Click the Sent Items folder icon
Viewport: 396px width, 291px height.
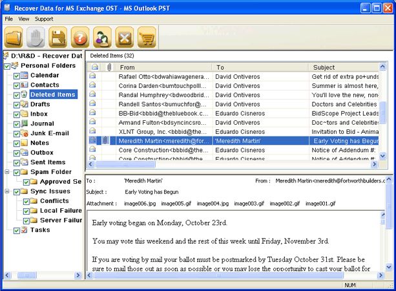(x=25, y=162)
